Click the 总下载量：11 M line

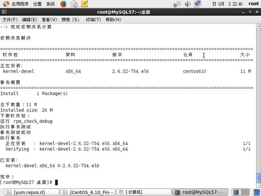(x=19, y=105)
